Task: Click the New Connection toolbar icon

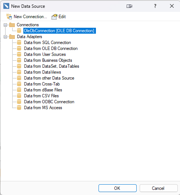Action: [9, 17]
